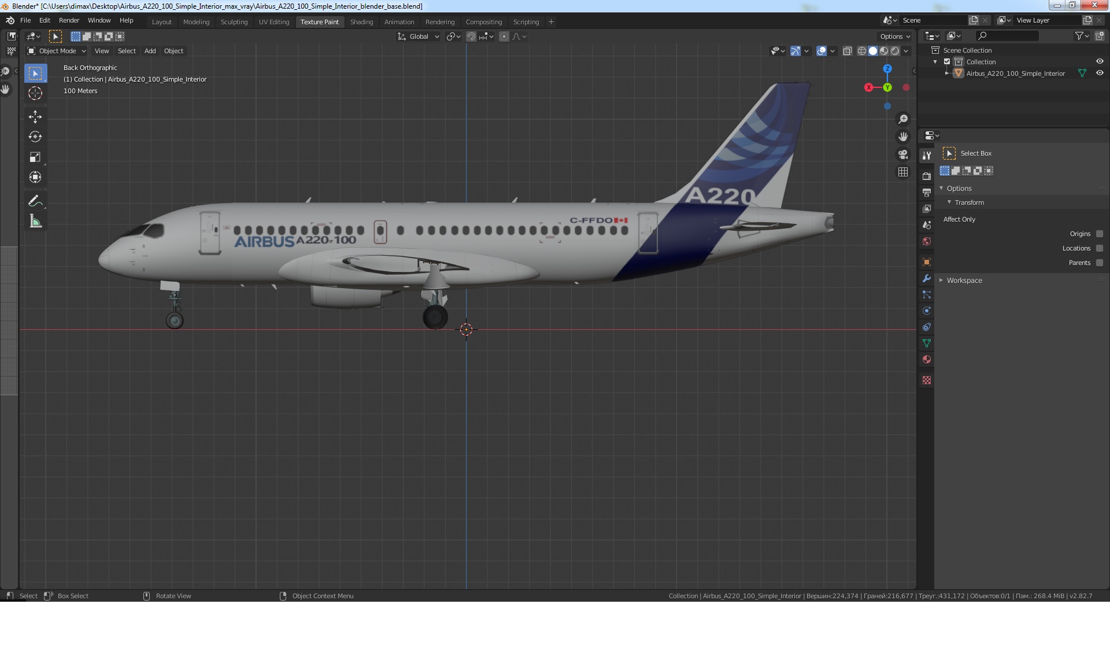This screenshot has height=670, width=1110.
Task: Hide Airbus_A220_100_Simple_Interior using eye icon
Action: click(1100, 73)
